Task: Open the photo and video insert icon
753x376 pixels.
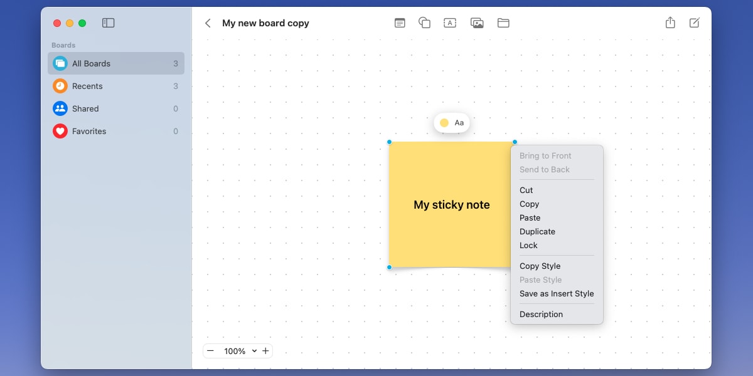Action: coord(477,23)
